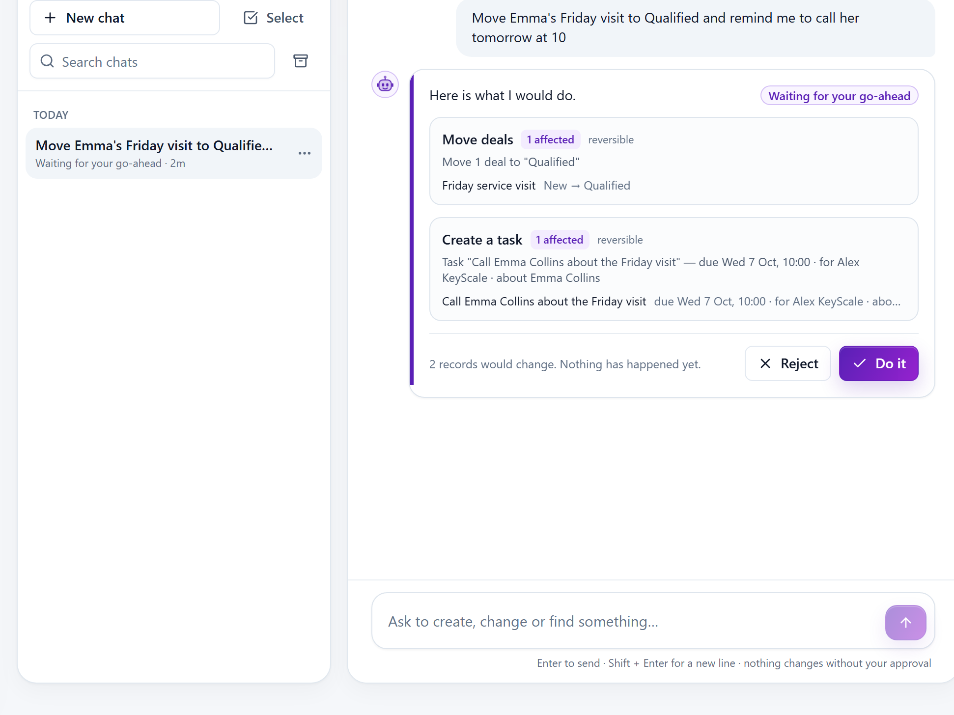Approve the plan with Do it

[878, 363]
